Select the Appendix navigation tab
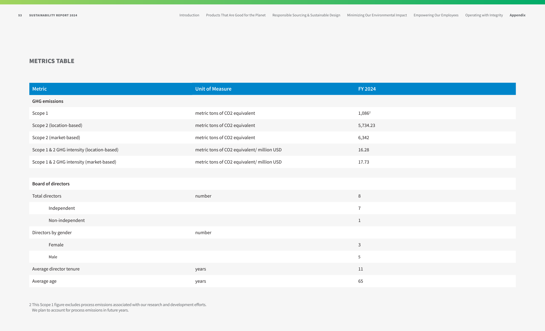 click(x=517, y=15)
